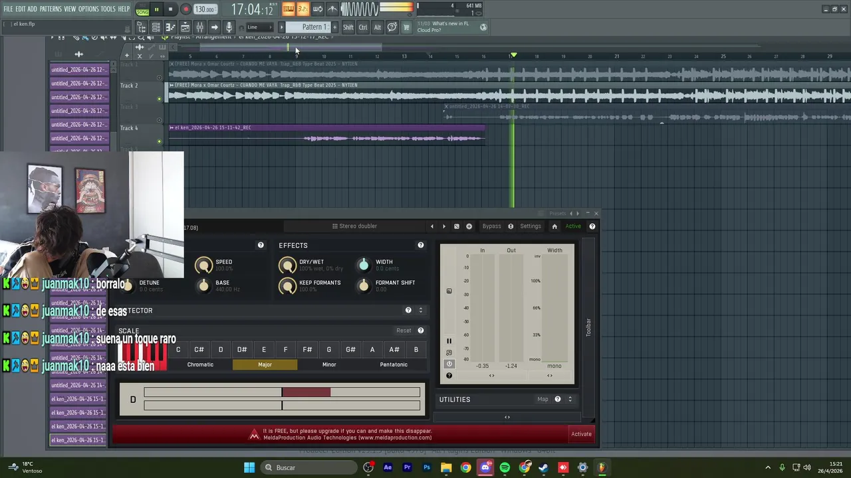This screenshot has width=851, height=478.
Task: Toggle the Shift key button in the toolbar
Action: point(348,27)
